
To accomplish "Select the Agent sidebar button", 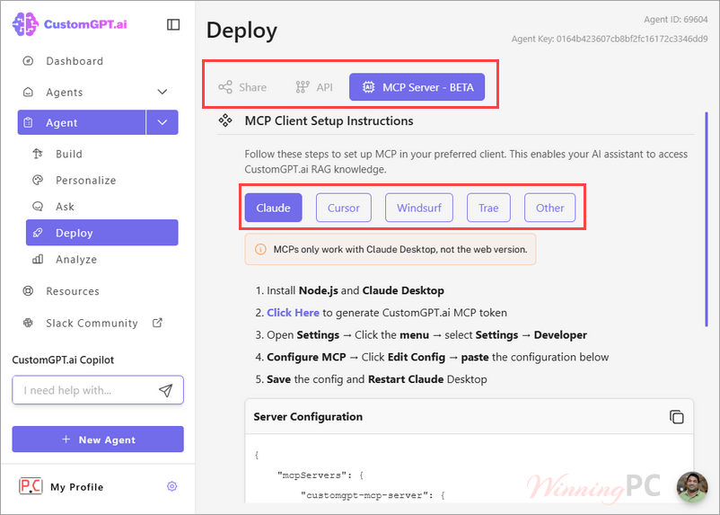I will click(82, 122).
